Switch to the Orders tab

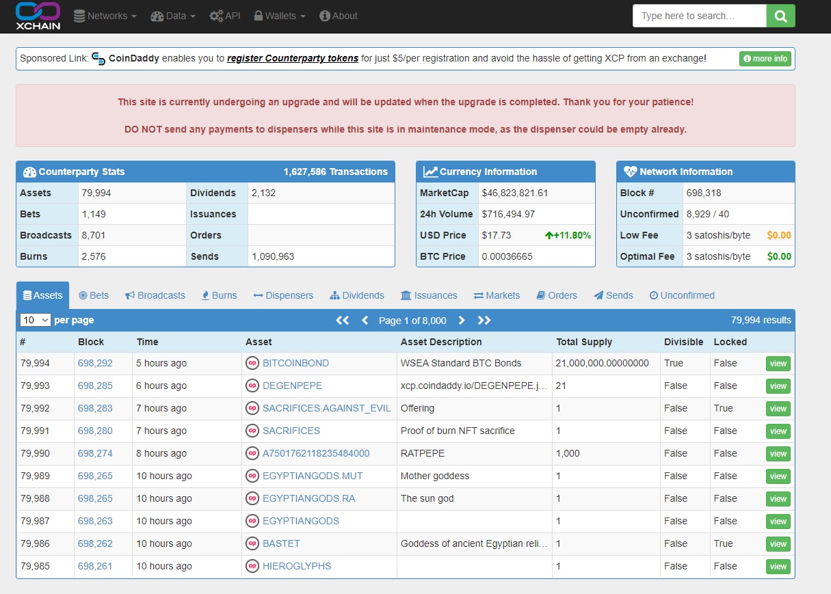click(x=557, y=295)
